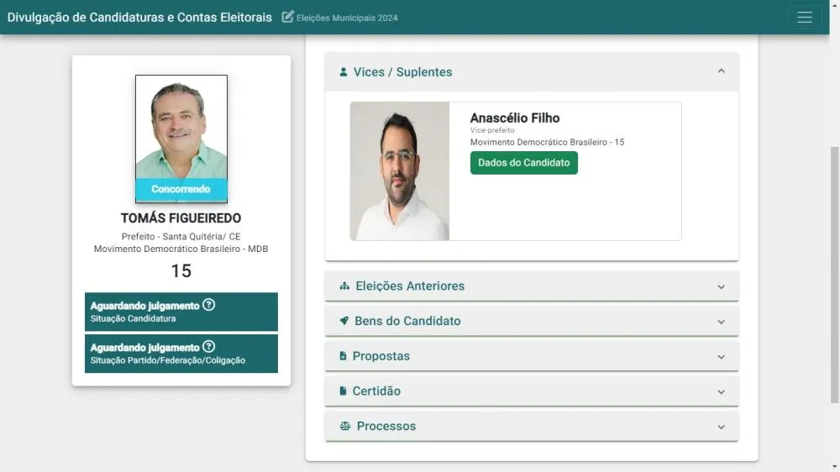Expand Eleições Anteriores using its chevron
The width and height of the screenshot is (840, 472).
pyautogui.click(x=721, y=286)
